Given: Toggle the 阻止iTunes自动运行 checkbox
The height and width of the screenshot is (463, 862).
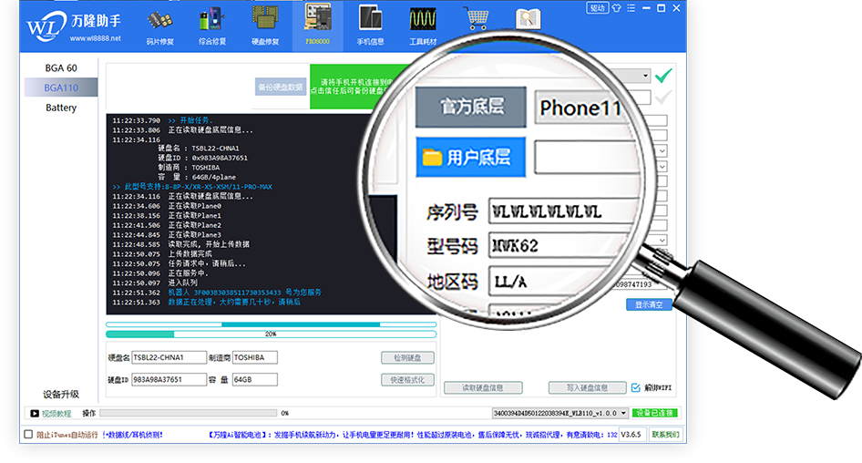Looking at the screenshot, I should tap(28, 435).
